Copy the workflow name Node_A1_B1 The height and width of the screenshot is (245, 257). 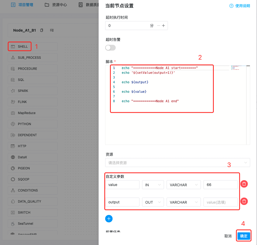42,30
